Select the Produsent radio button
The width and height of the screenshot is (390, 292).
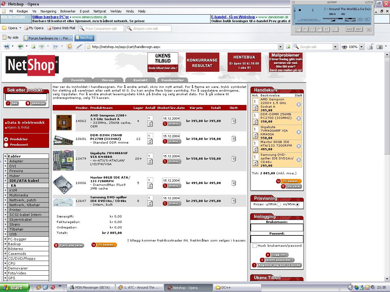point(6,145)
